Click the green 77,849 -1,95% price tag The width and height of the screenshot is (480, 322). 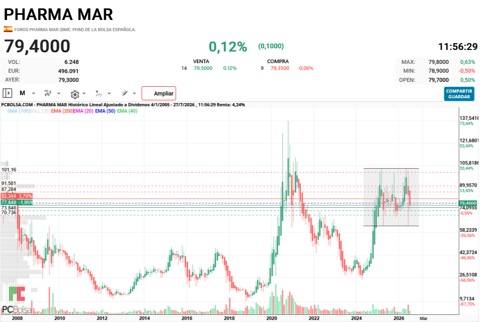(x=16, y=203)
